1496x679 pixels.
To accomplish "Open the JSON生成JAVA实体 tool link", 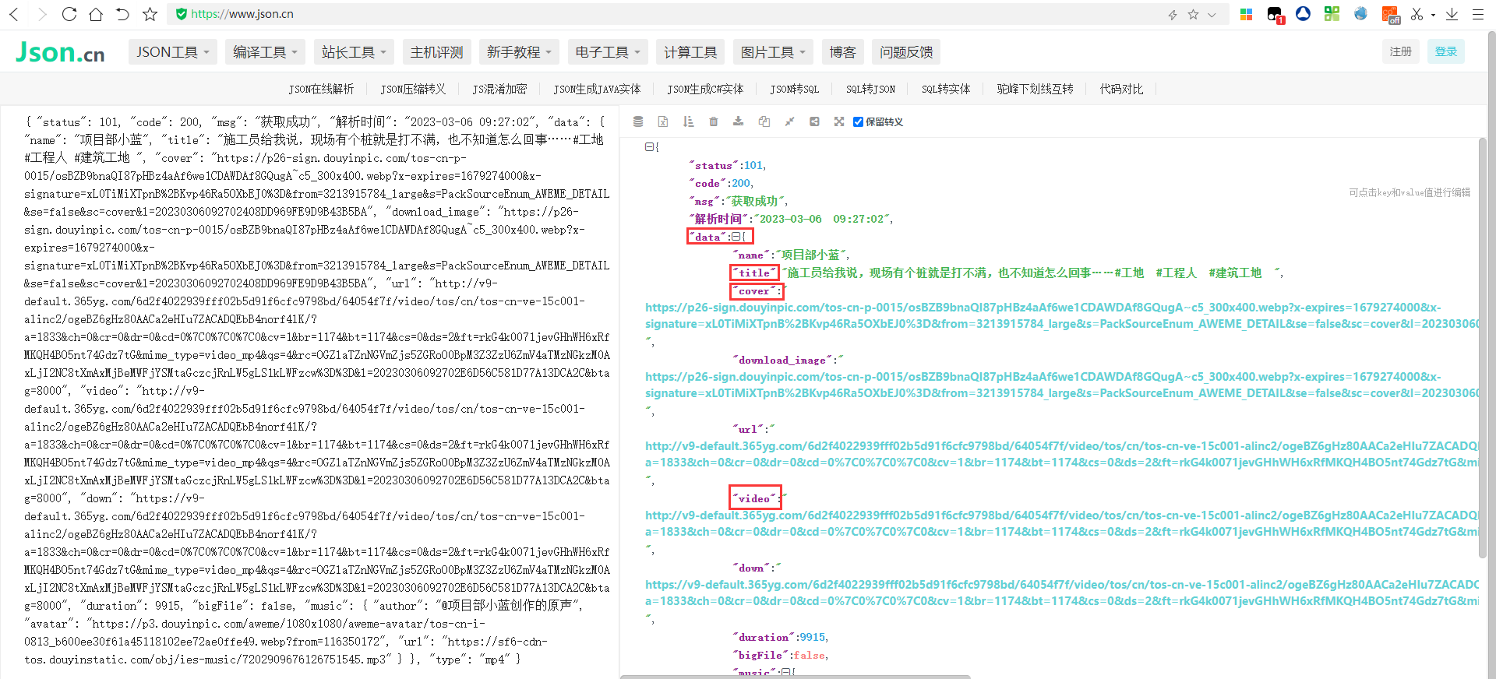I will pyautogui.click(x=597, y=89).
